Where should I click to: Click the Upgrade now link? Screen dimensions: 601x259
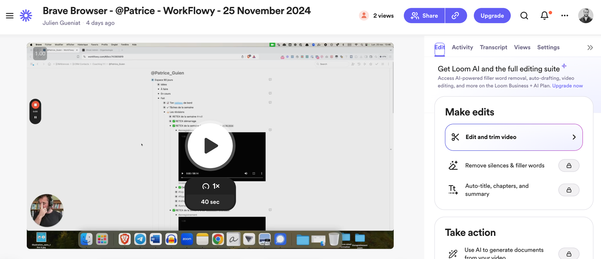pyautogui.click(x=567, y=86)
